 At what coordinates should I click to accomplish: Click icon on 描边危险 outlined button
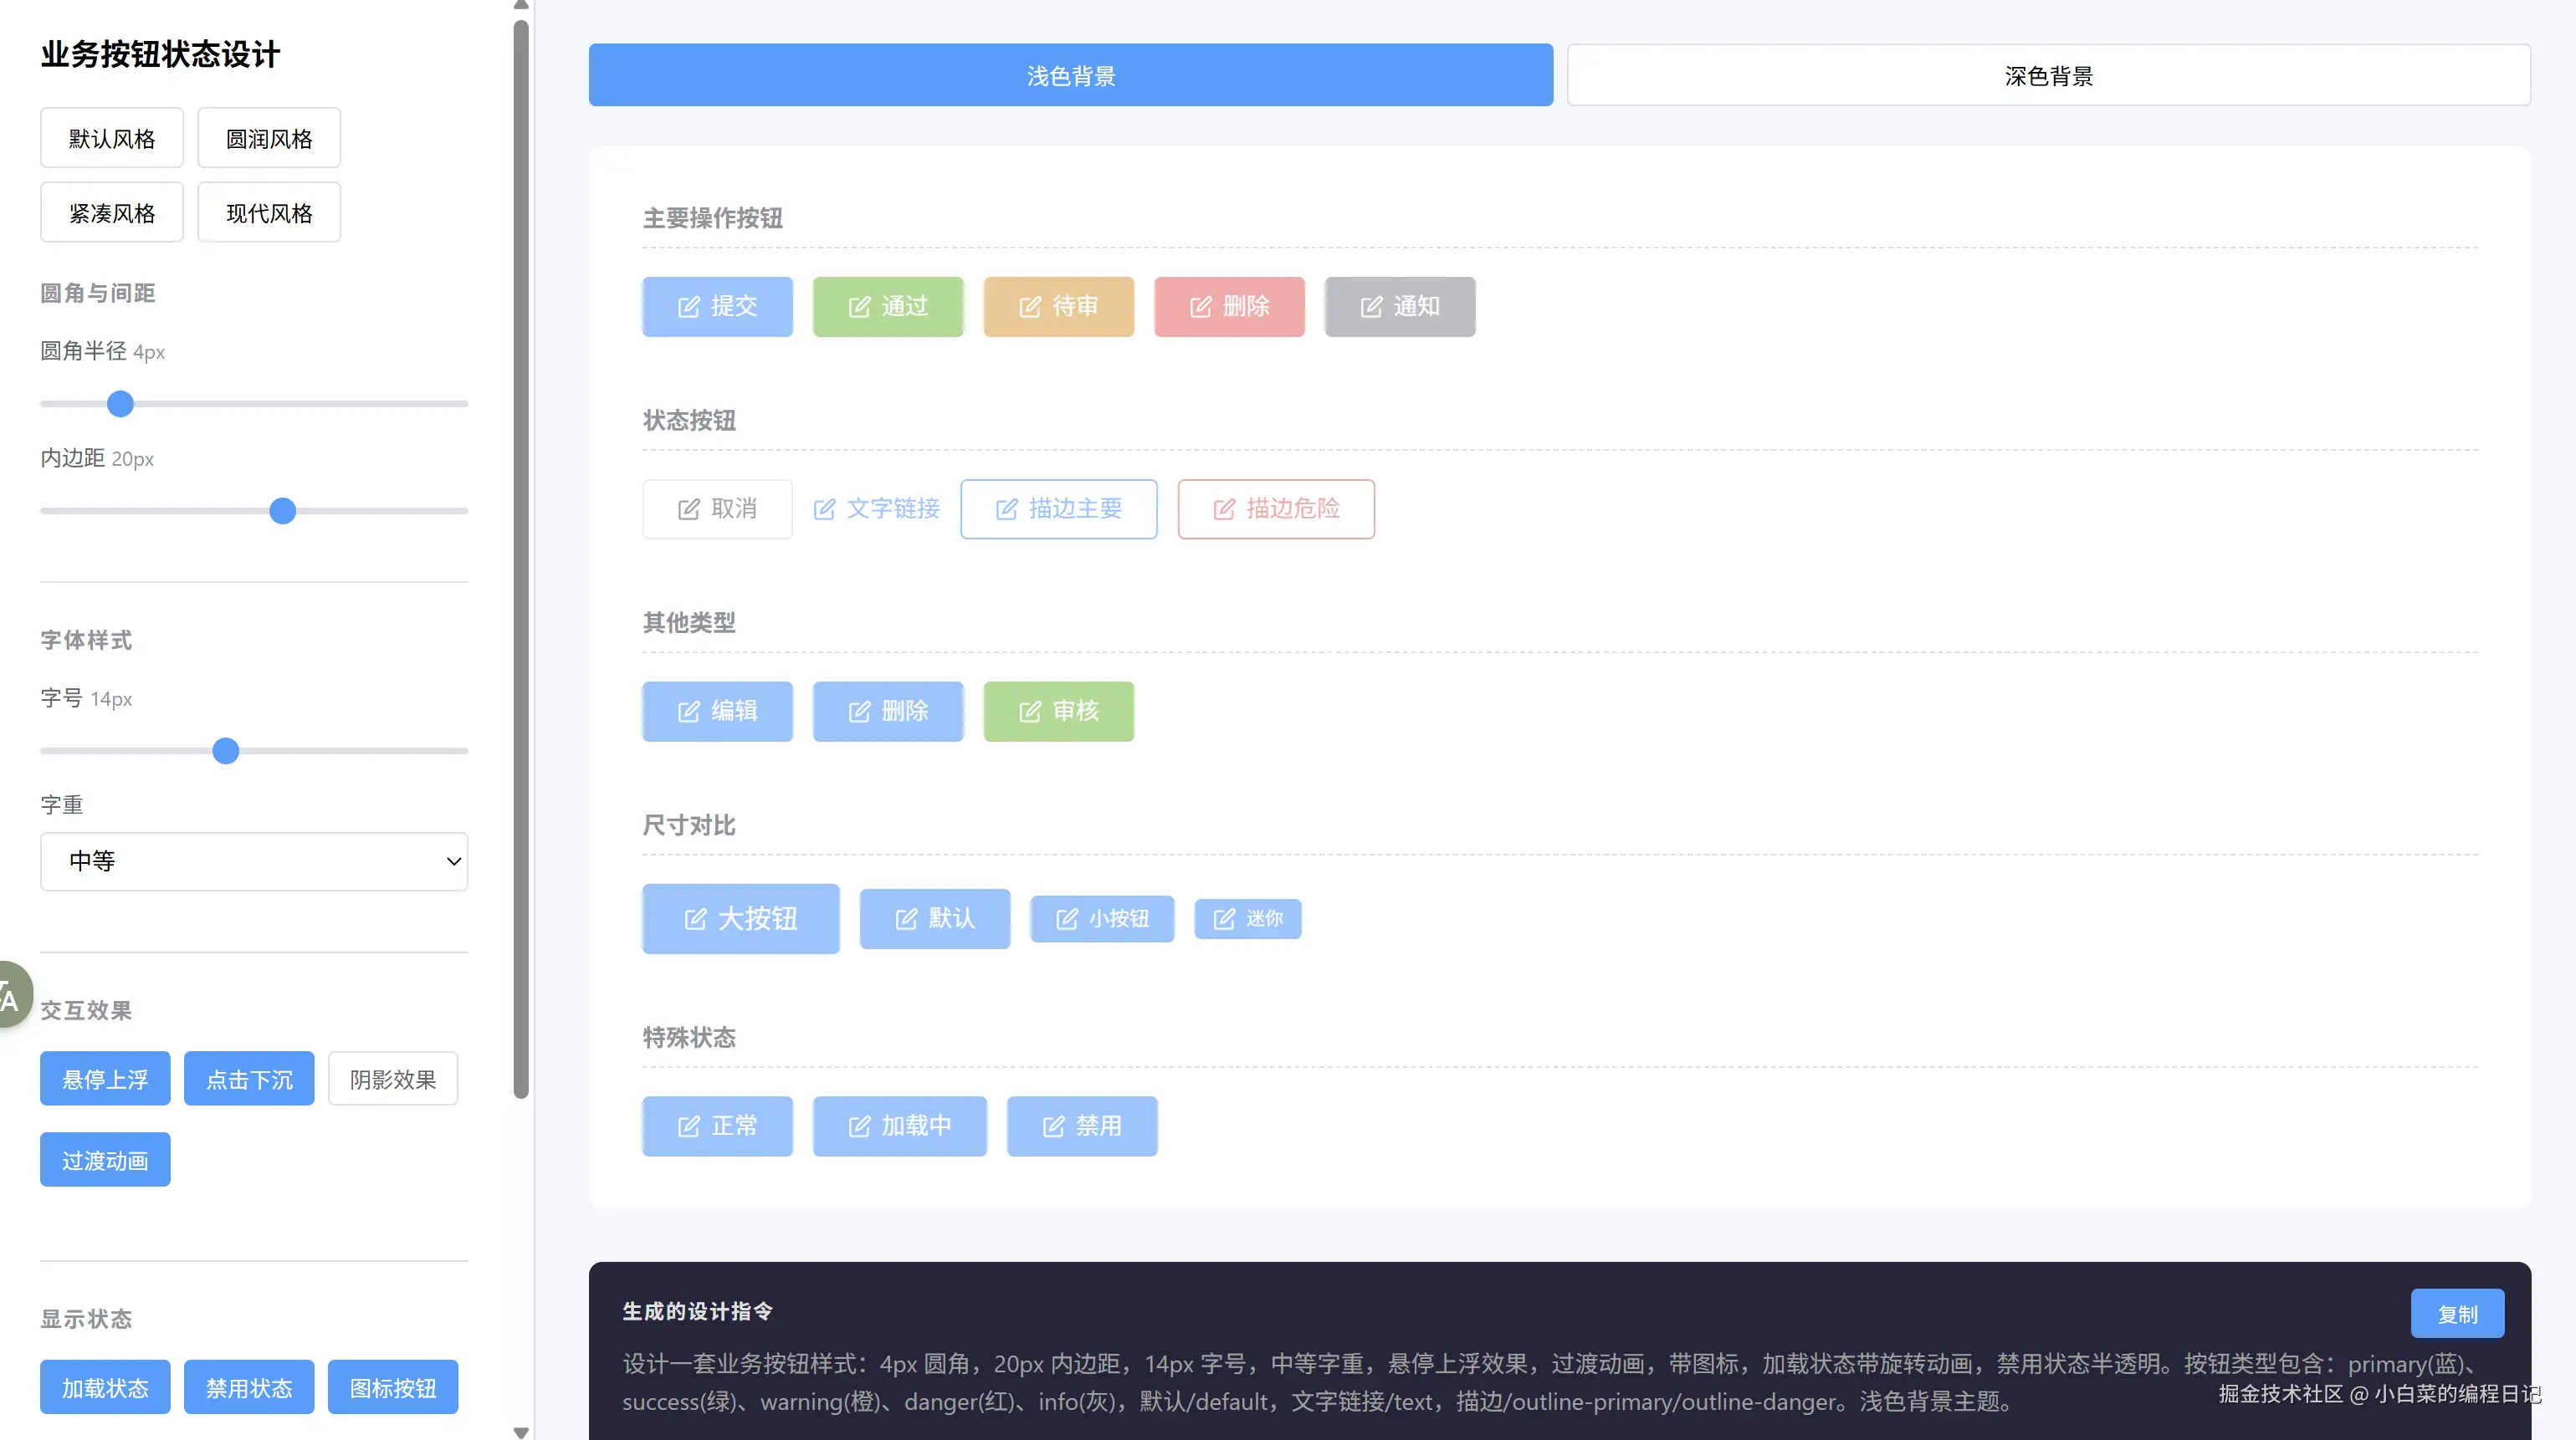click(1224, 509)
